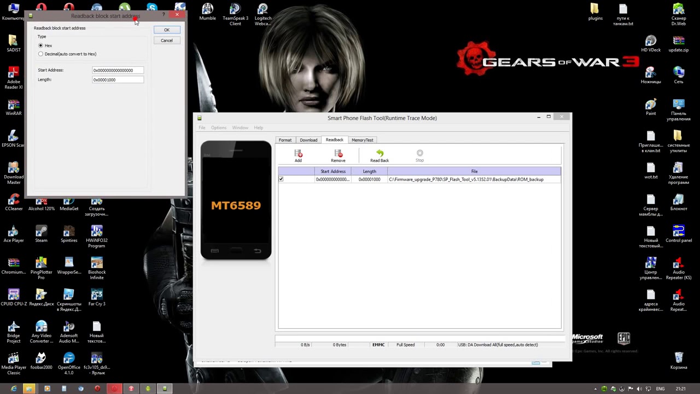Image resolution: width=700 pixels, height=394 pixels.
Task: Select the OpenOffice 4.1.0 shortcut
Action: point(69,364)
